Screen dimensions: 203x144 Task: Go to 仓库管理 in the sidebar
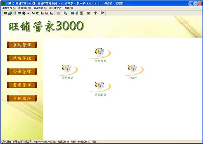click(22, 71)
